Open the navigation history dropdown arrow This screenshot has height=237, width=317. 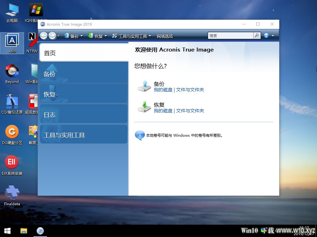[59, 36]
